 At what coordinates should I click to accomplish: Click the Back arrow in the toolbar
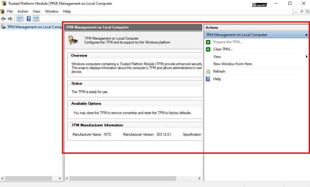pyautogui.click(x=3, y=19)
